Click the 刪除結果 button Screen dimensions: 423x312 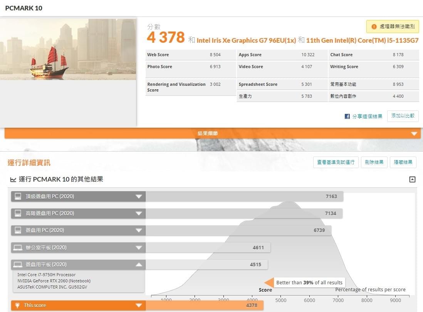point(374,162)
